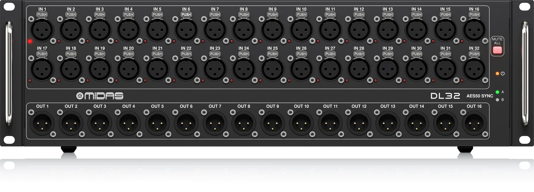Click the "AES50 SYNC" label text
This screenshot has width=534, height=192.
pos(480,96)
